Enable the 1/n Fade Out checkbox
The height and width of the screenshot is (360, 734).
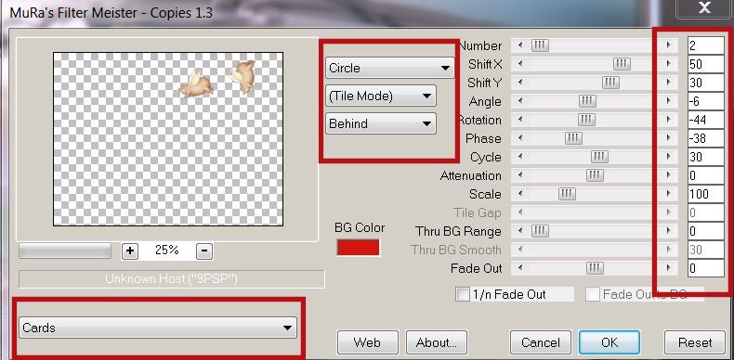463,294
